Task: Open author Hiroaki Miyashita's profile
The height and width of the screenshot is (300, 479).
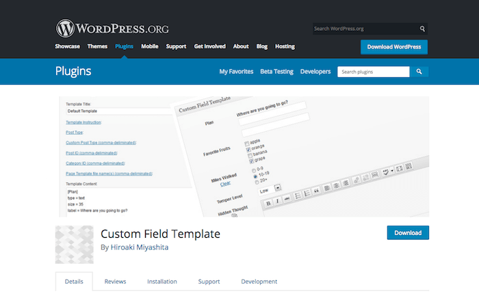Action: [140, 247]
